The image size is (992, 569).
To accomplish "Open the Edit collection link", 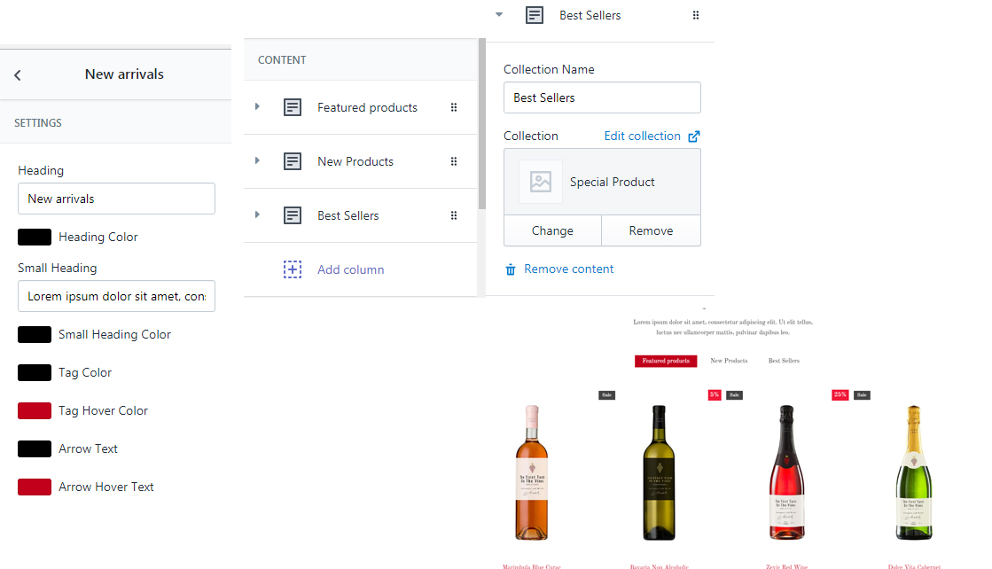I will click(x=642, y=136).
